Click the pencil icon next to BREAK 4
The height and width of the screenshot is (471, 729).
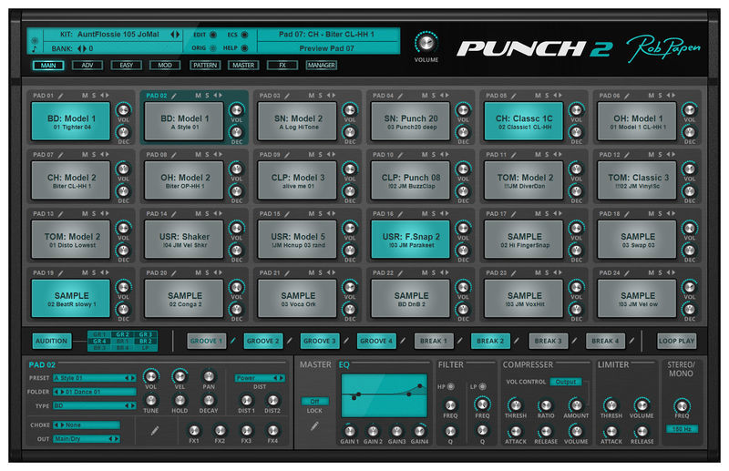point(631,341)
